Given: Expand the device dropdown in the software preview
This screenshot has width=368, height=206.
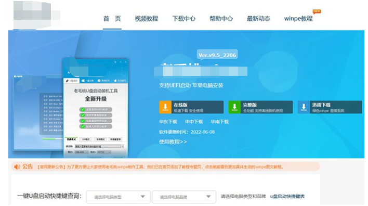Looking at the screenshot, I should point(123,146).
